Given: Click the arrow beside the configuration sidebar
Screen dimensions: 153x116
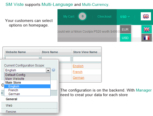Looking at the screenshot, I should (2, 93).
